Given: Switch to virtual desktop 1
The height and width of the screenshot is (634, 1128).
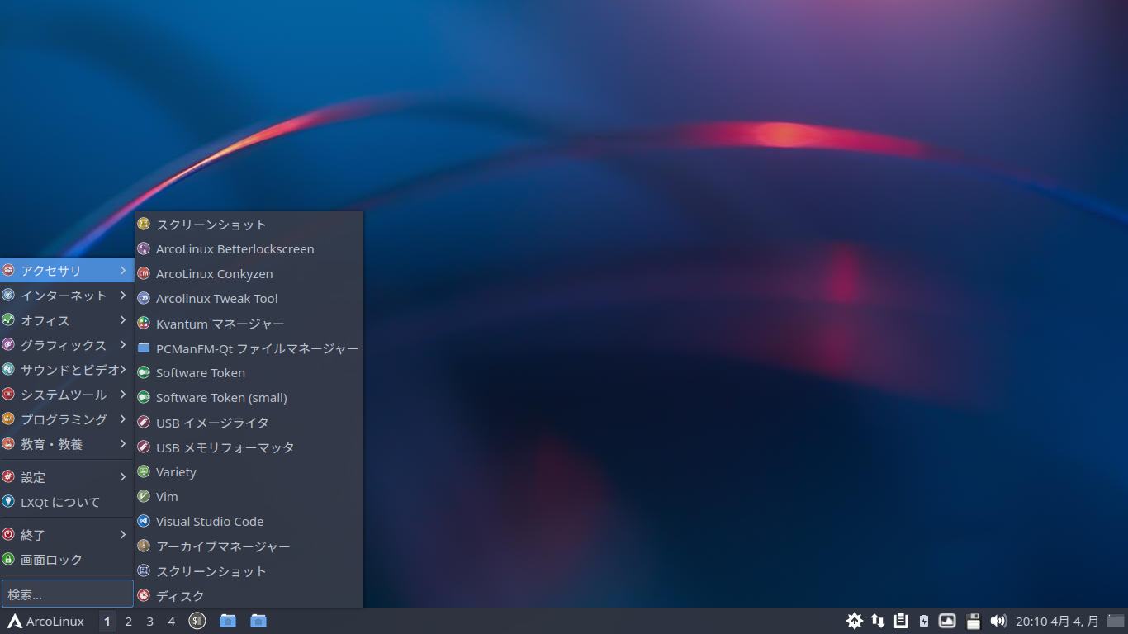Looking at the screenshot, I should [107, 621].
